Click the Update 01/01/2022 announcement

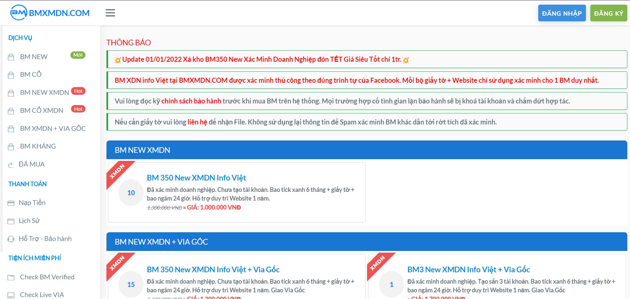pyautogui.click(x=367, y=59)
